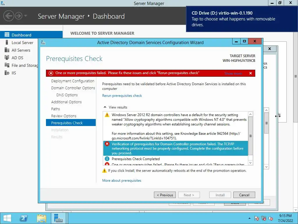Go to Review Options step
This screenshot has height=224, width=298.
[64, 116]
